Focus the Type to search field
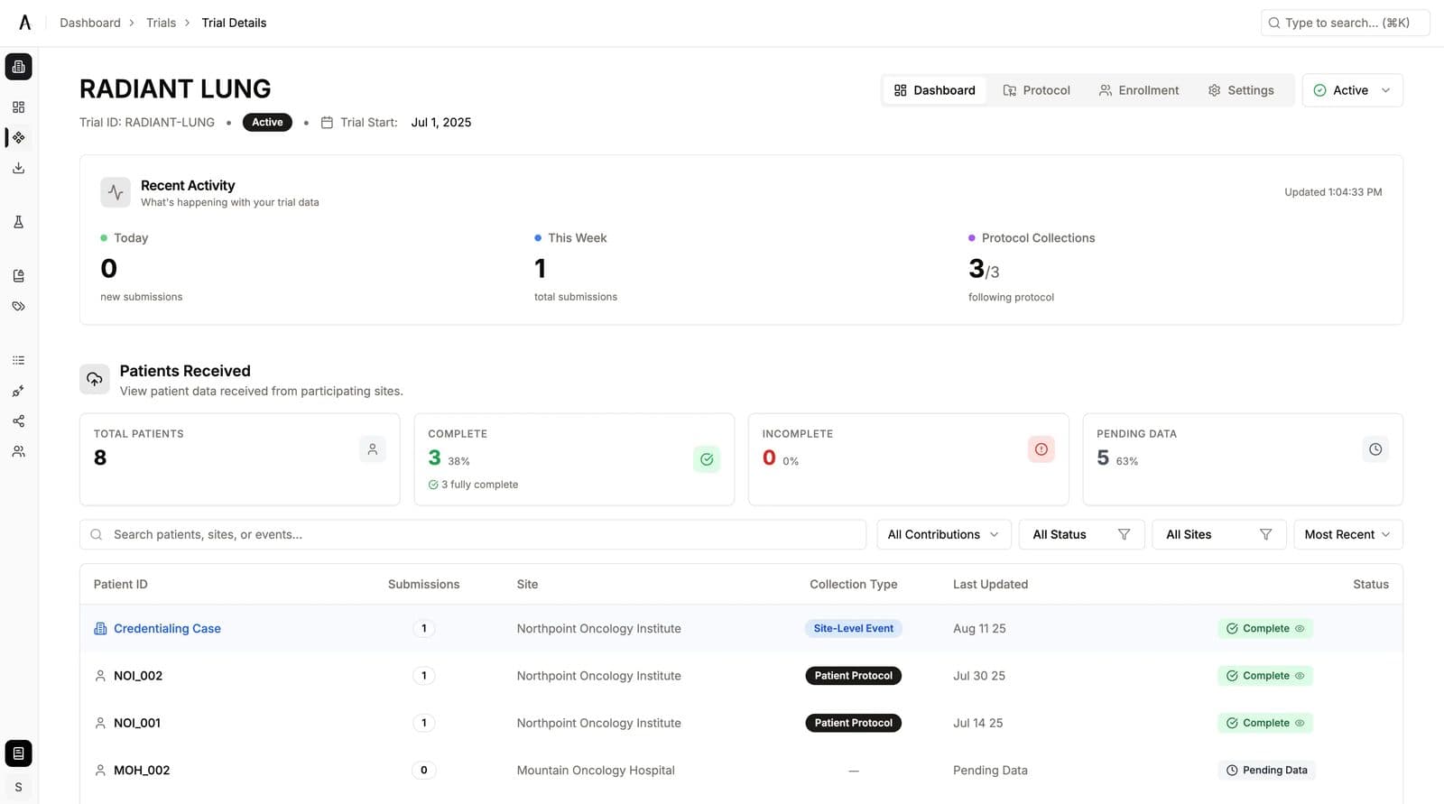1444x804 pixels. pos(1345,23)
